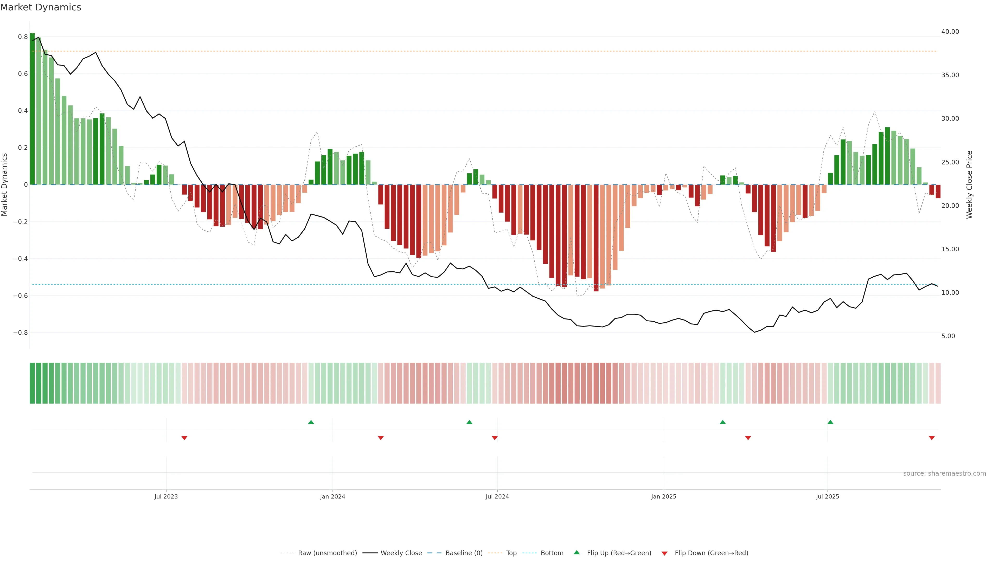Toggle the Top legend line entry
Viewport: 999px width, 562px height.
pyautogui.click(x=511, y=553)
